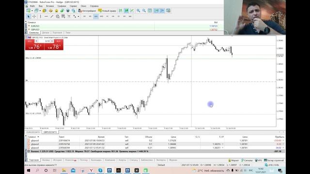Screen dimensions: 310x174
Task: Switch chart to bar chart
Action: click(x=121, y=11)
